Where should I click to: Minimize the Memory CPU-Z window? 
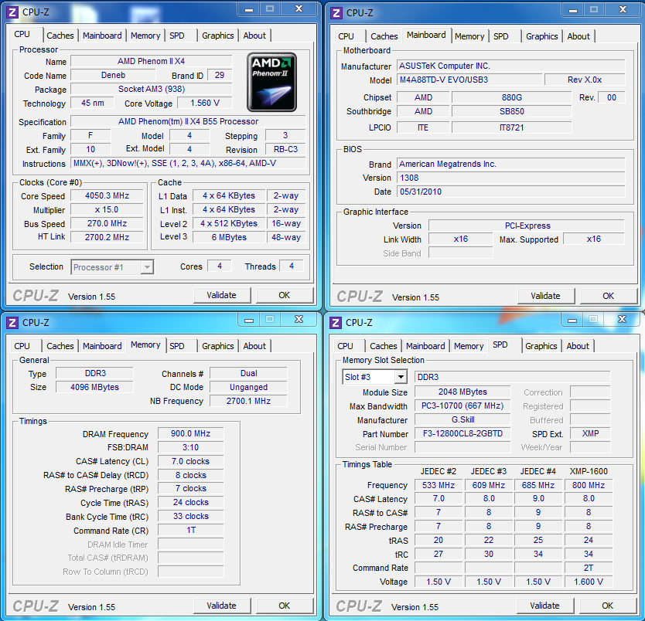pyautogui.click(x=249, y=320)
